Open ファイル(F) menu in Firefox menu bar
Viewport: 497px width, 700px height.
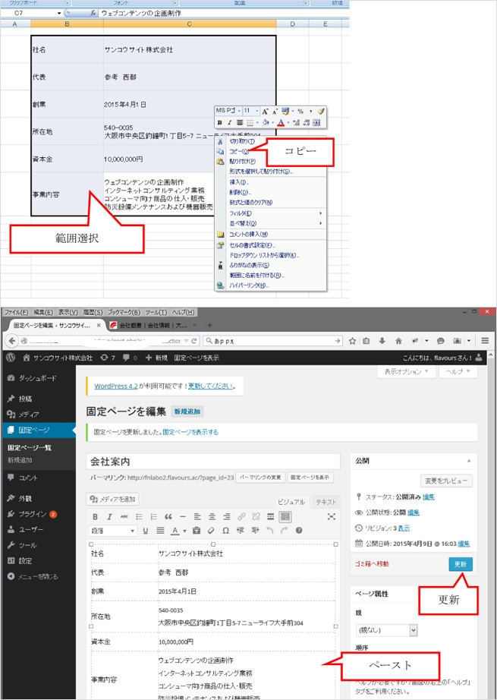click(17, 313)
